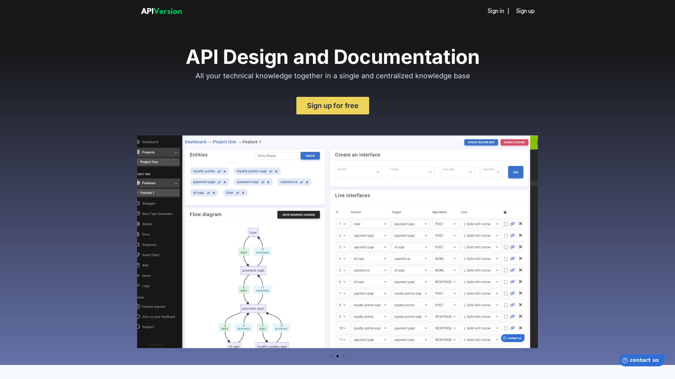Tick the checkbox on interface row 9
The height and width of the screenshot is (379, 675).
(x=506, y=317)
